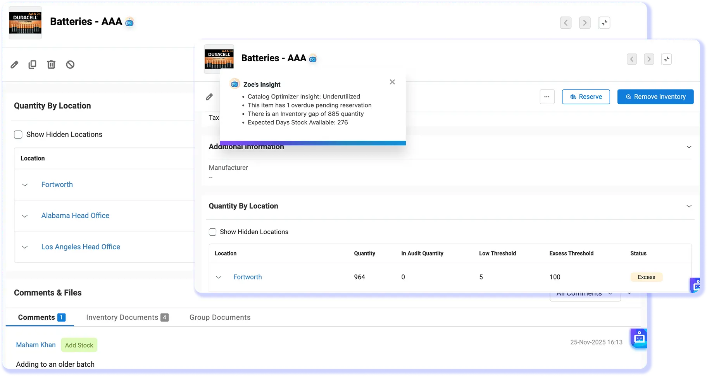Screen dimensions: 707x376
Task: Go to next item arrow in front panel
Action: click(x=649, y=59)
